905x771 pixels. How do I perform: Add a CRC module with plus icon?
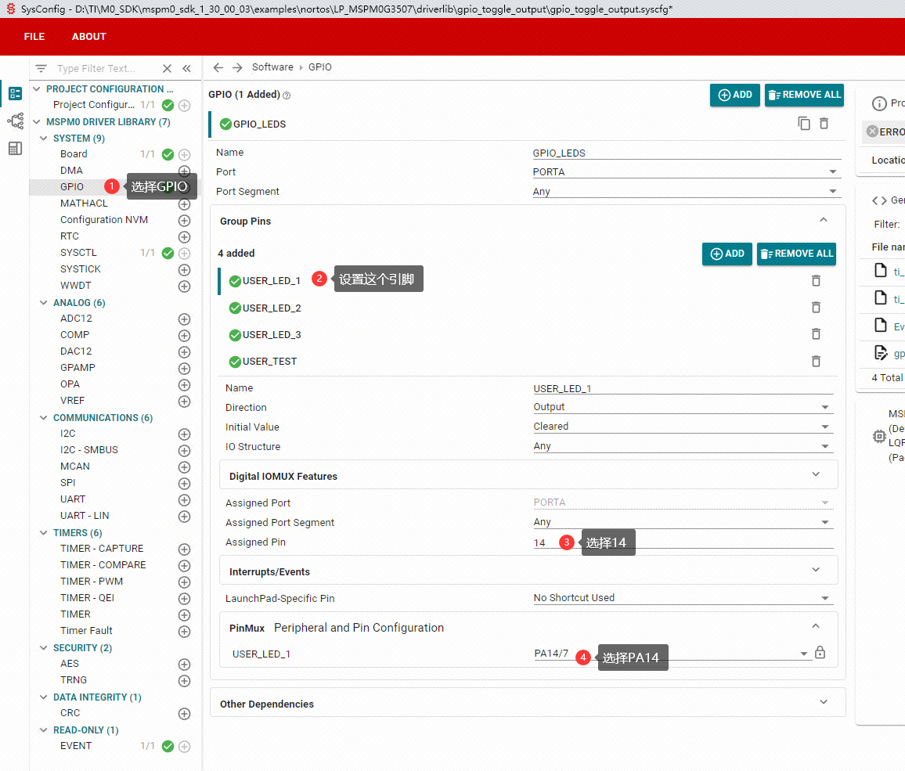184,713
